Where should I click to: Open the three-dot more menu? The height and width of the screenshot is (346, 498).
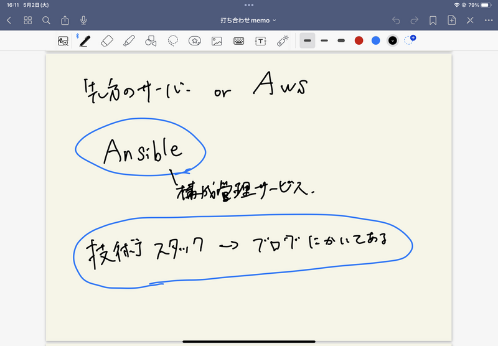(x=489, y=21)
